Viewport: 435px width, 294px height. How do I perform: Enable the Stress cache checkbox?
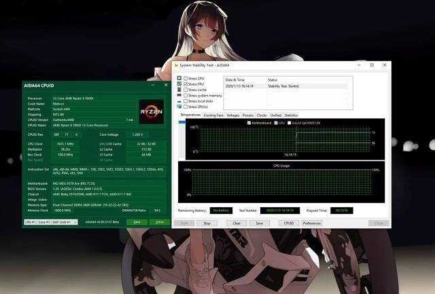click(186, 90)
